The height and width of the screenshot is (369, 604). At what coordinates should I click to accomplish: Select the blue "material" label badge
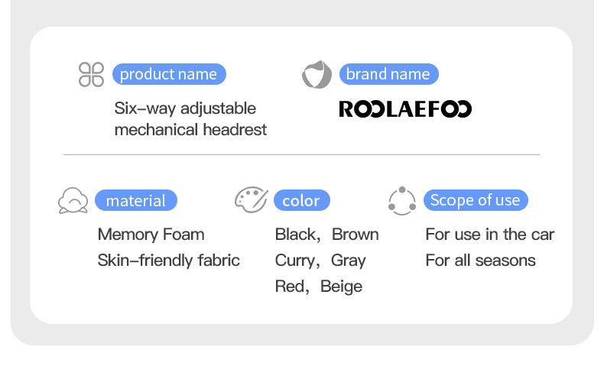tap(136, 201)
